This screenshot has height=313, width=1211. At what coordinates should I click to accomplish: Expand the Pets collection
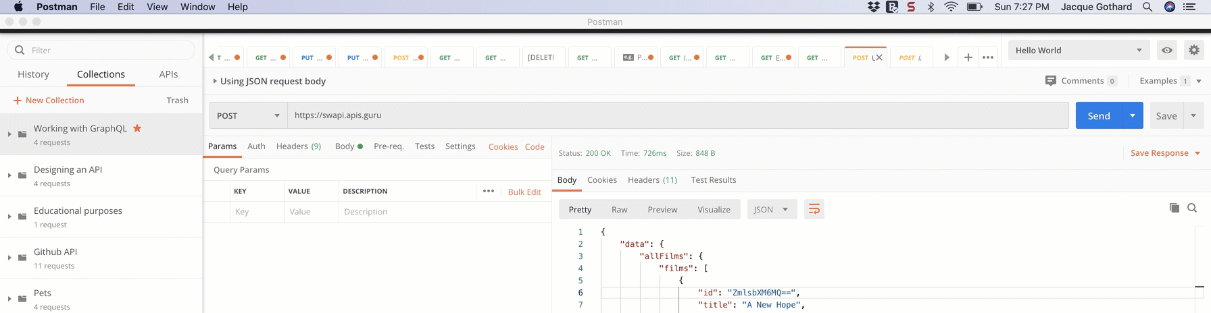click(x=9, y=299)
